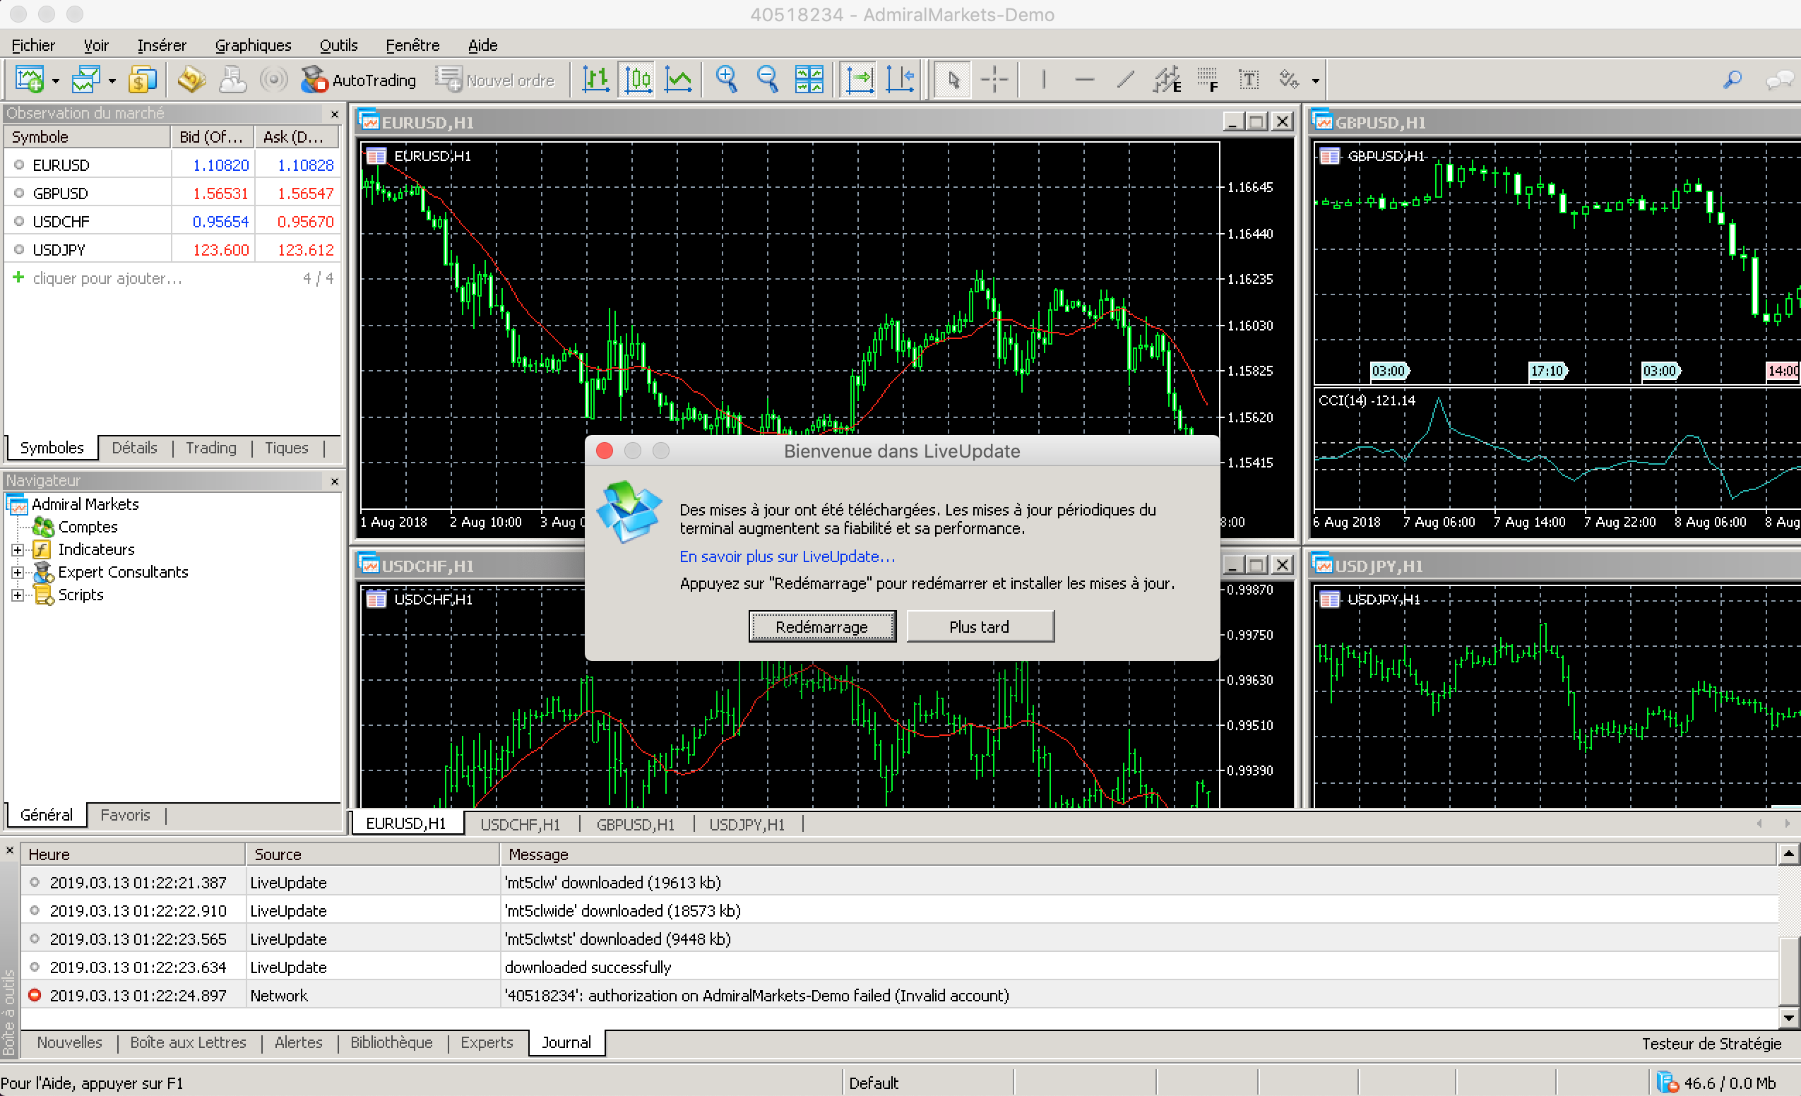
Task: Click the Redémarrage button
Action: tap(821, 626)
